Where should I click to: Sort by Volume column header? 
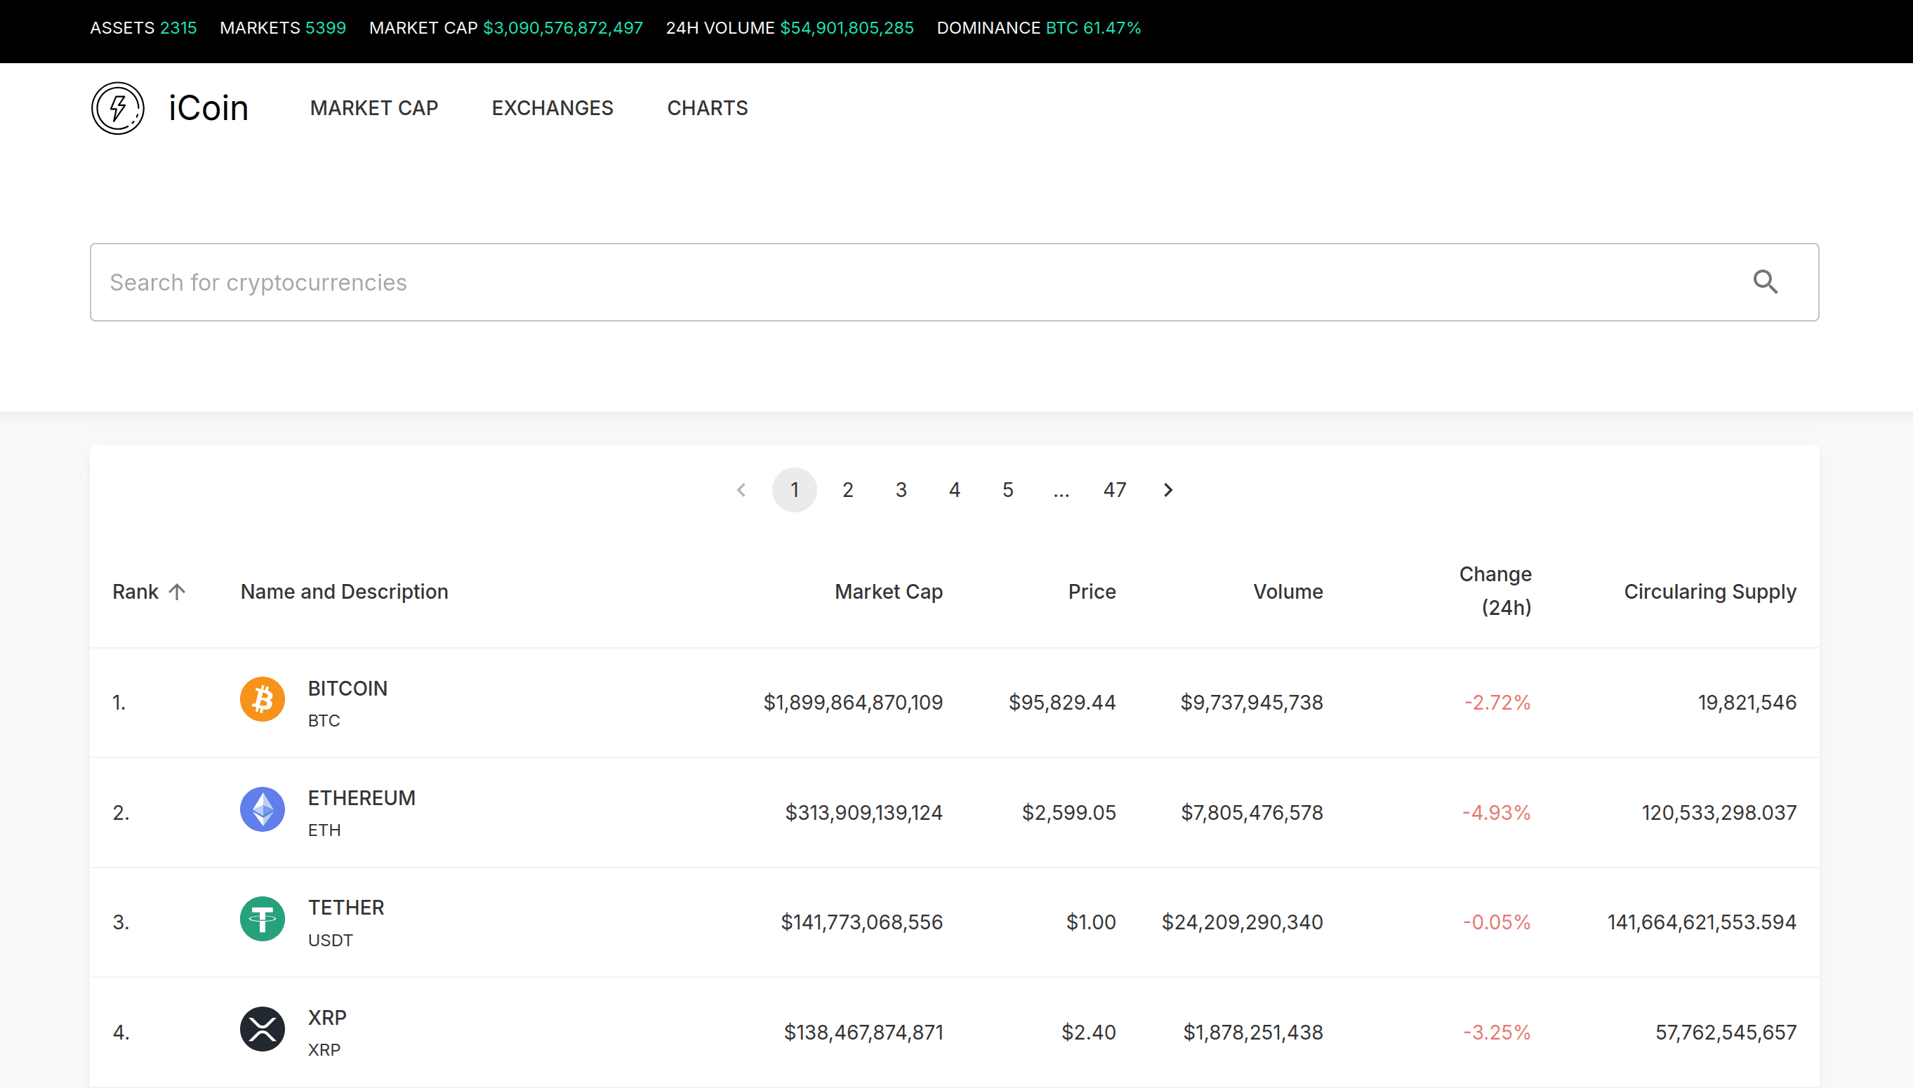click(1288, 592)
